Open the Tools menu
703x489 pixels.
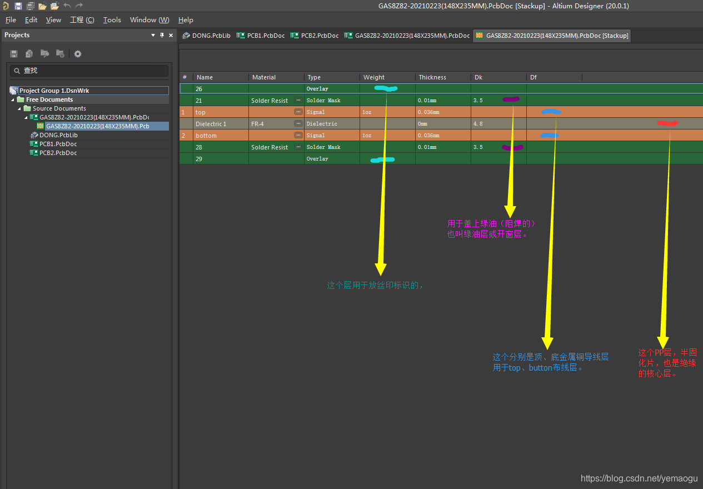coord(112,20)
